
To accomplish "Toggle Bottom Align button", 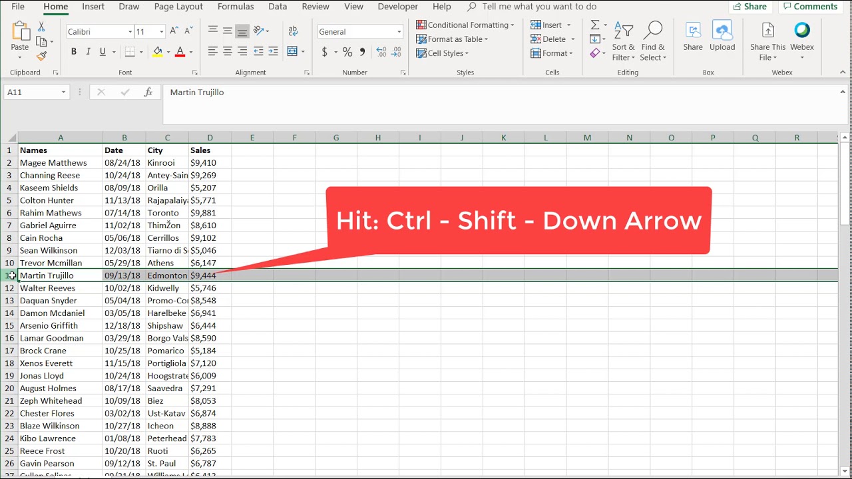I will 242,31.
